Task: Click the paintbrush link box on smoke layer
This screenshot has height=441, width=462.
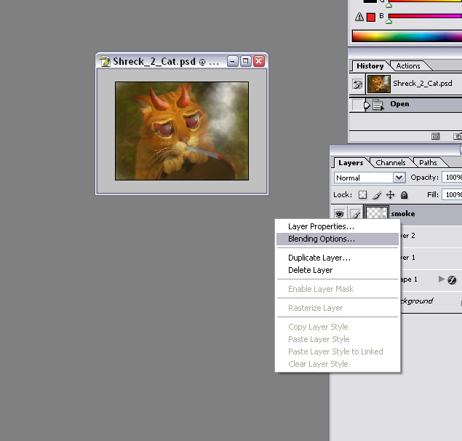Action: tap(356, 214)
